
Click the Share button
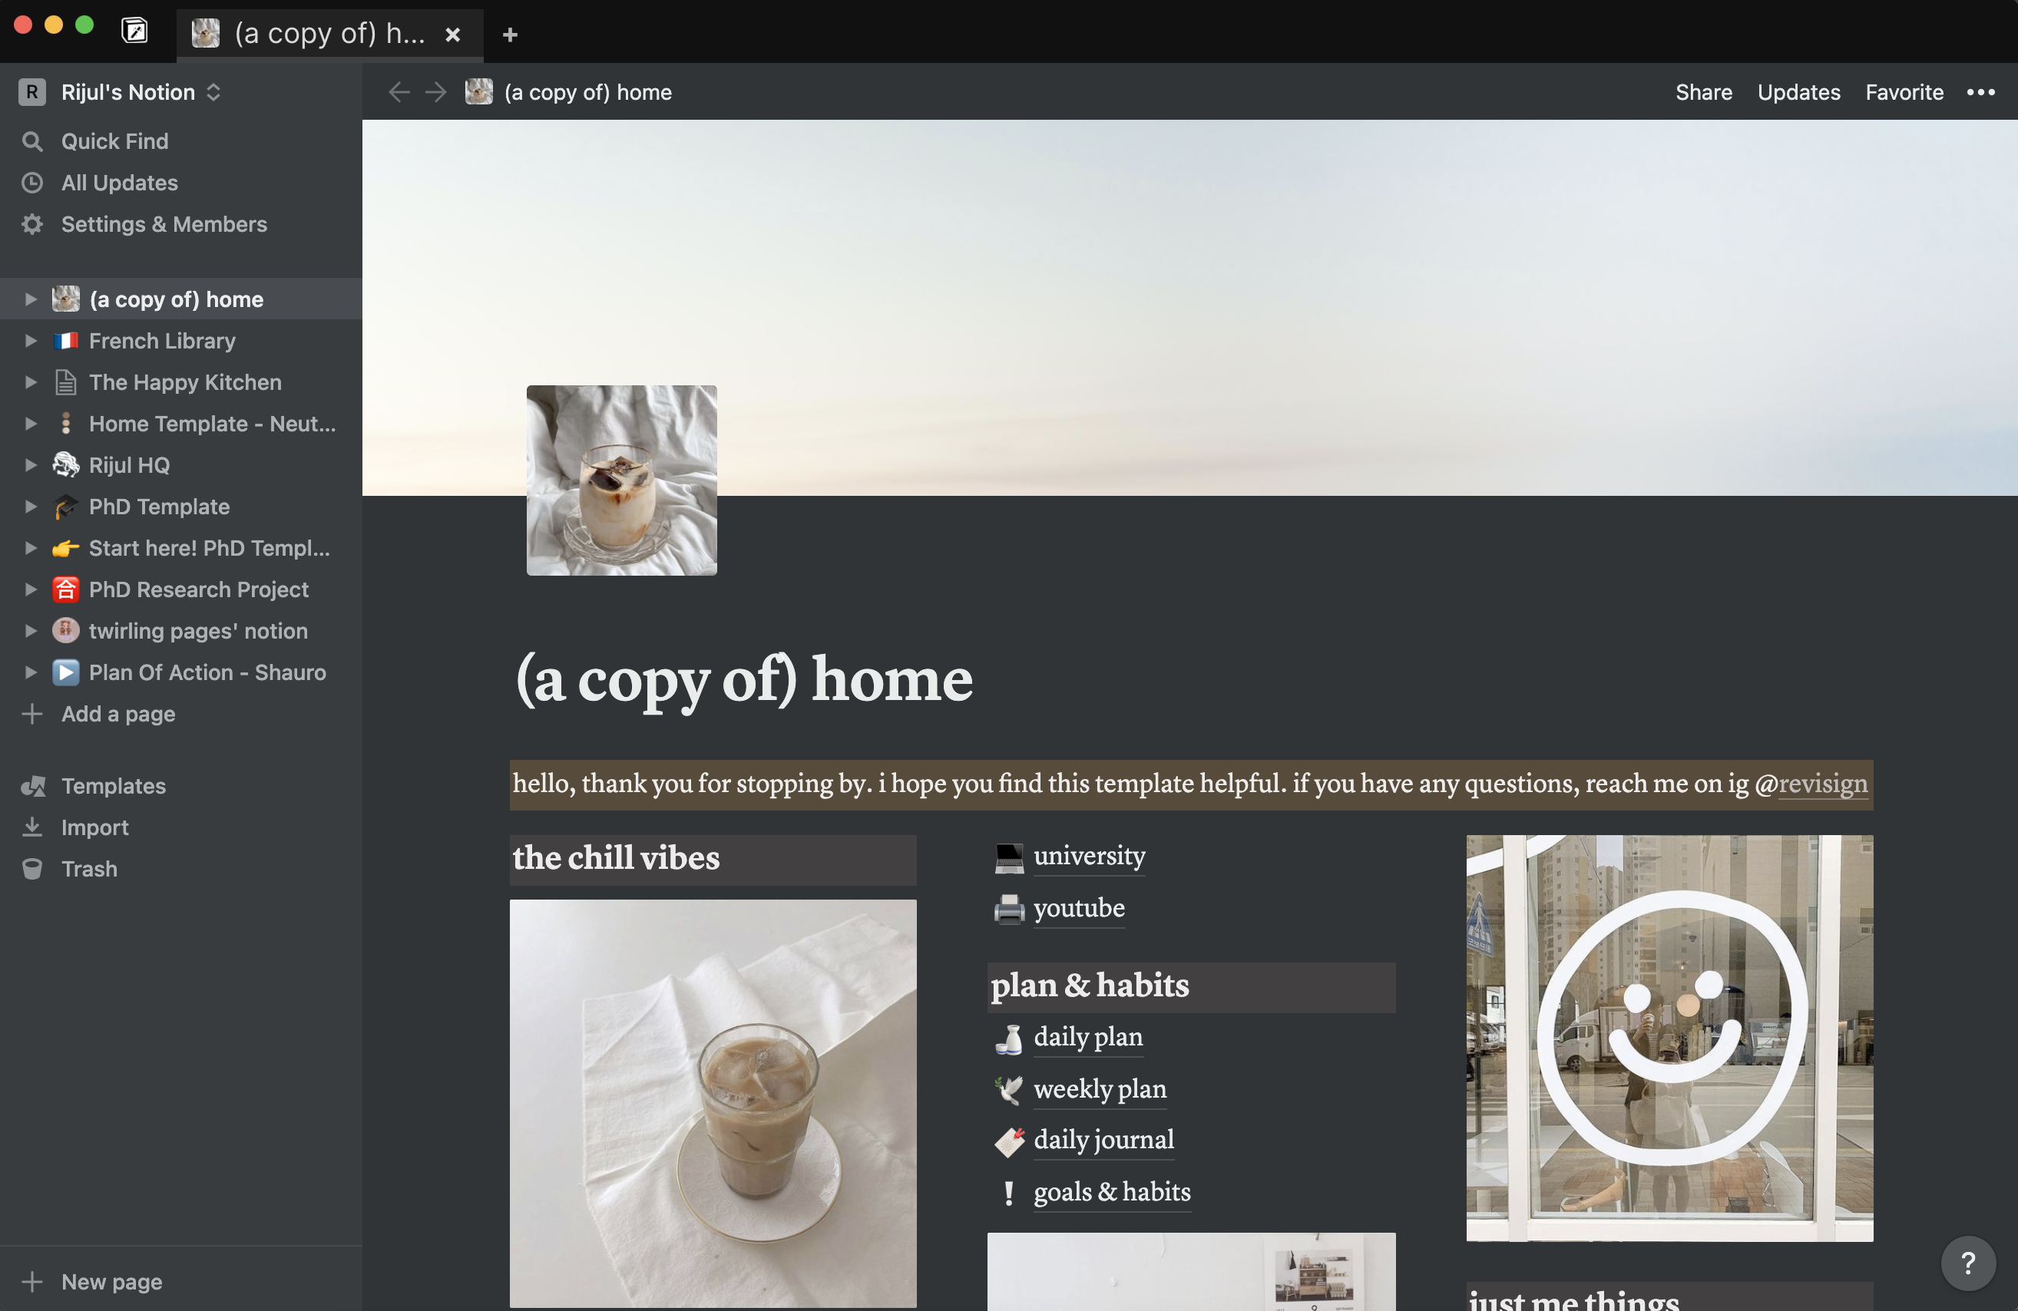pos(1703,91)
